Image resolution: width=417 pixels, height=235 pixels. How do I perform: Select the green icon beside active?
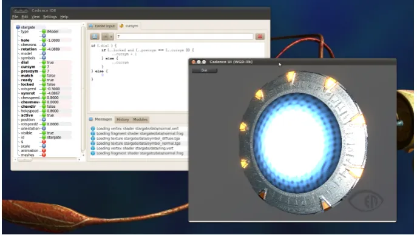pyautogui.click(x=44, y=115)
